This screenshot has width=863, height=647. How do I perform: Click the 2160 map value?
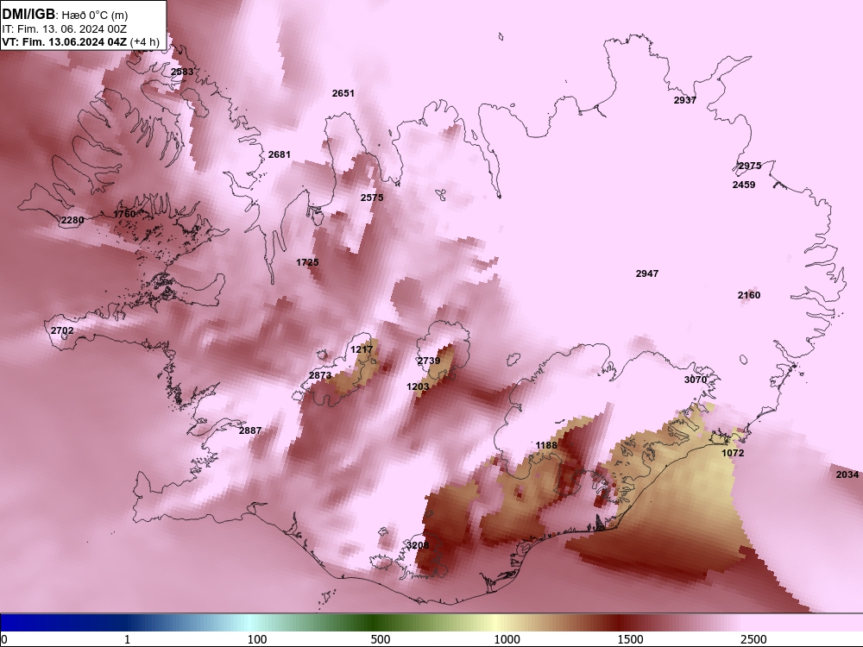click(x=749, y=295)
